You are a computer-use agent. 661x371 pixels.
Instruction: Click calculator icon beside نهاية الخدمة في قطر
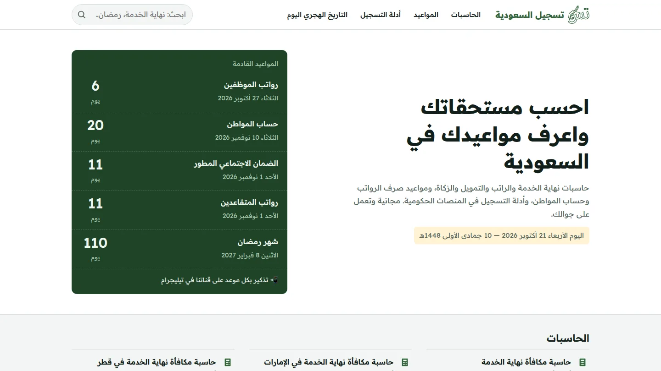pos(227,362)
